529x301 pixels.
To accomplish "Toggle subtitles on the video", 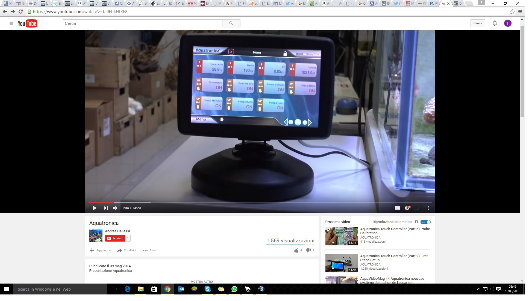I will tap(397, 208).
